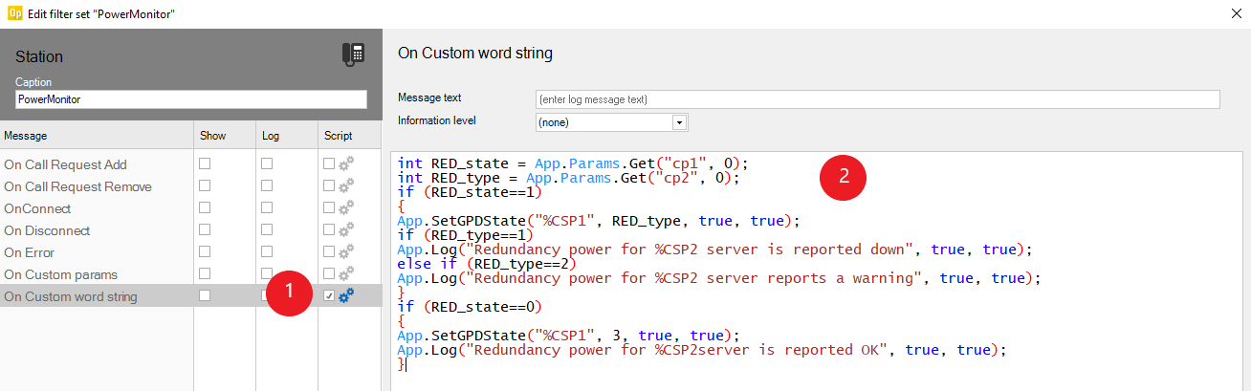The height and width of the screenshot is (391, 1251).
Task: Enable Show checkbox for On Call Request Add
Action: point(205,163)
